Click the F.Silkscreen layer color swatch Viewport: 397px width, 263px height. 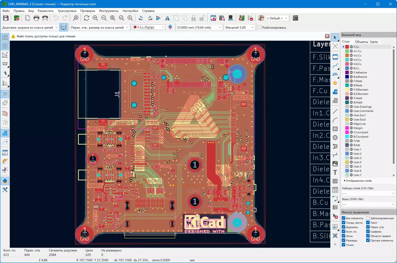(347, 90)
